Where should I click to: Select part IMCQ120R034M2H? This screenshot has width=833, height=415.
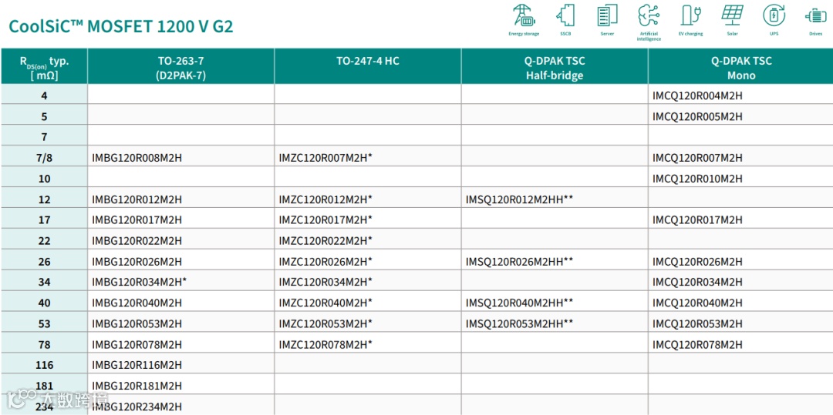coord(697,282)
